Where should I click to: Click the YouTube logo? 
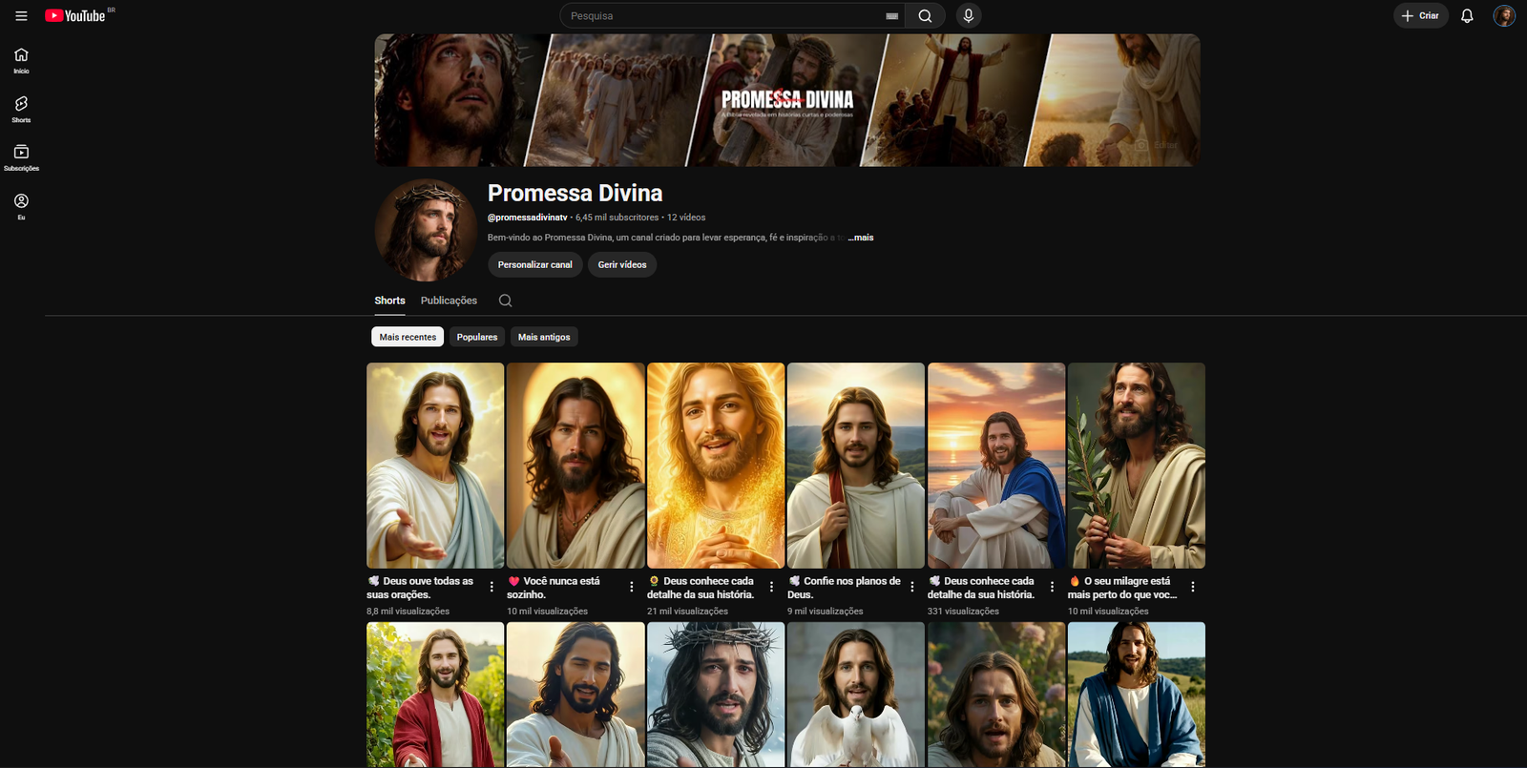click(x=75, y=15)
